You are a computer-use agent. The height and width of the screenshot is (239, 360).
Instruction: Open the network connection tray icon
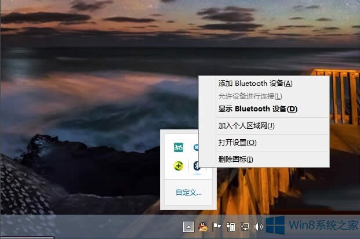(x=244, y=227)
